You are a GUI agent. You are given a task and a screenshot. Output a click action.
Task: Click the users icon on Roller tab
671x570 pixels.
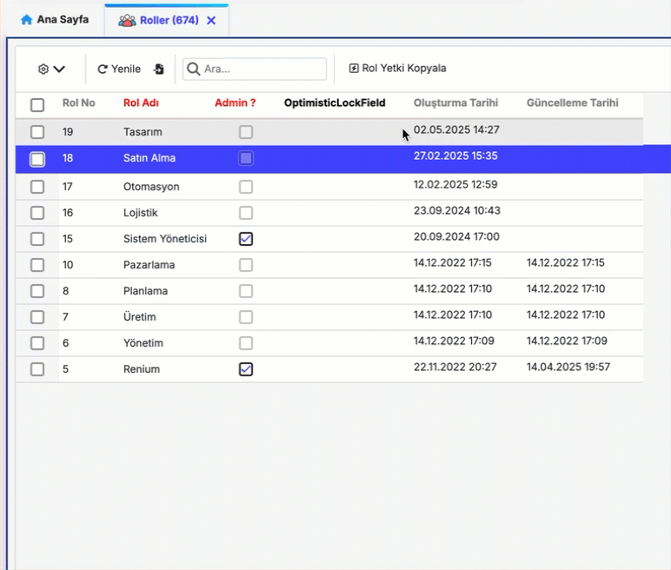tap(127, 20)
